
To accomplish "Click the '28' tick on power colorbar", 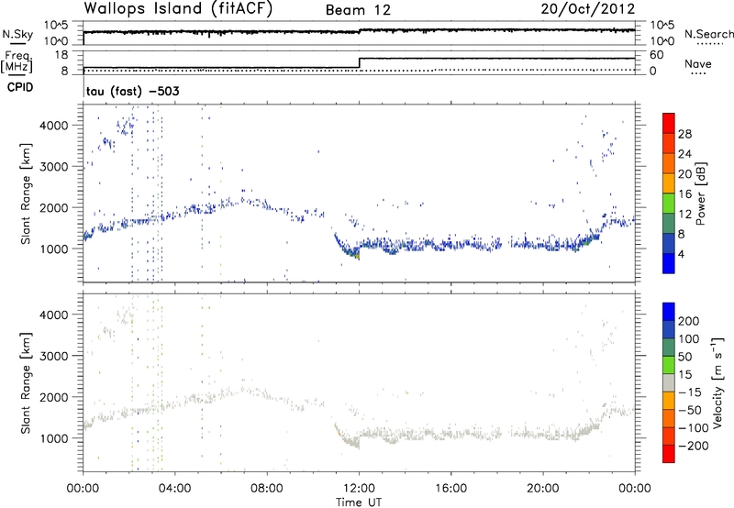I will pyautogui.click(x=684, y=134).
